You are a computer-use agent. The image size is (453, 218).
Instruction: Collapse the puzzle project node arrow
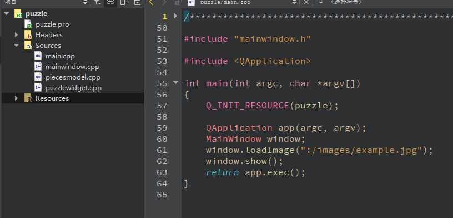[6, 13]
